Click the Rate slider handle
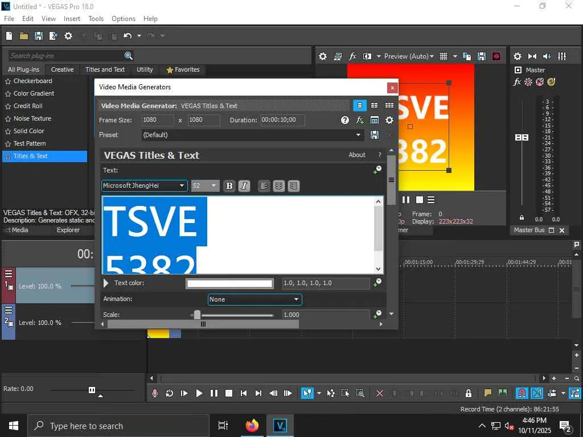The image size is (583, 437). pyautogui.click(x=92, y=390)
